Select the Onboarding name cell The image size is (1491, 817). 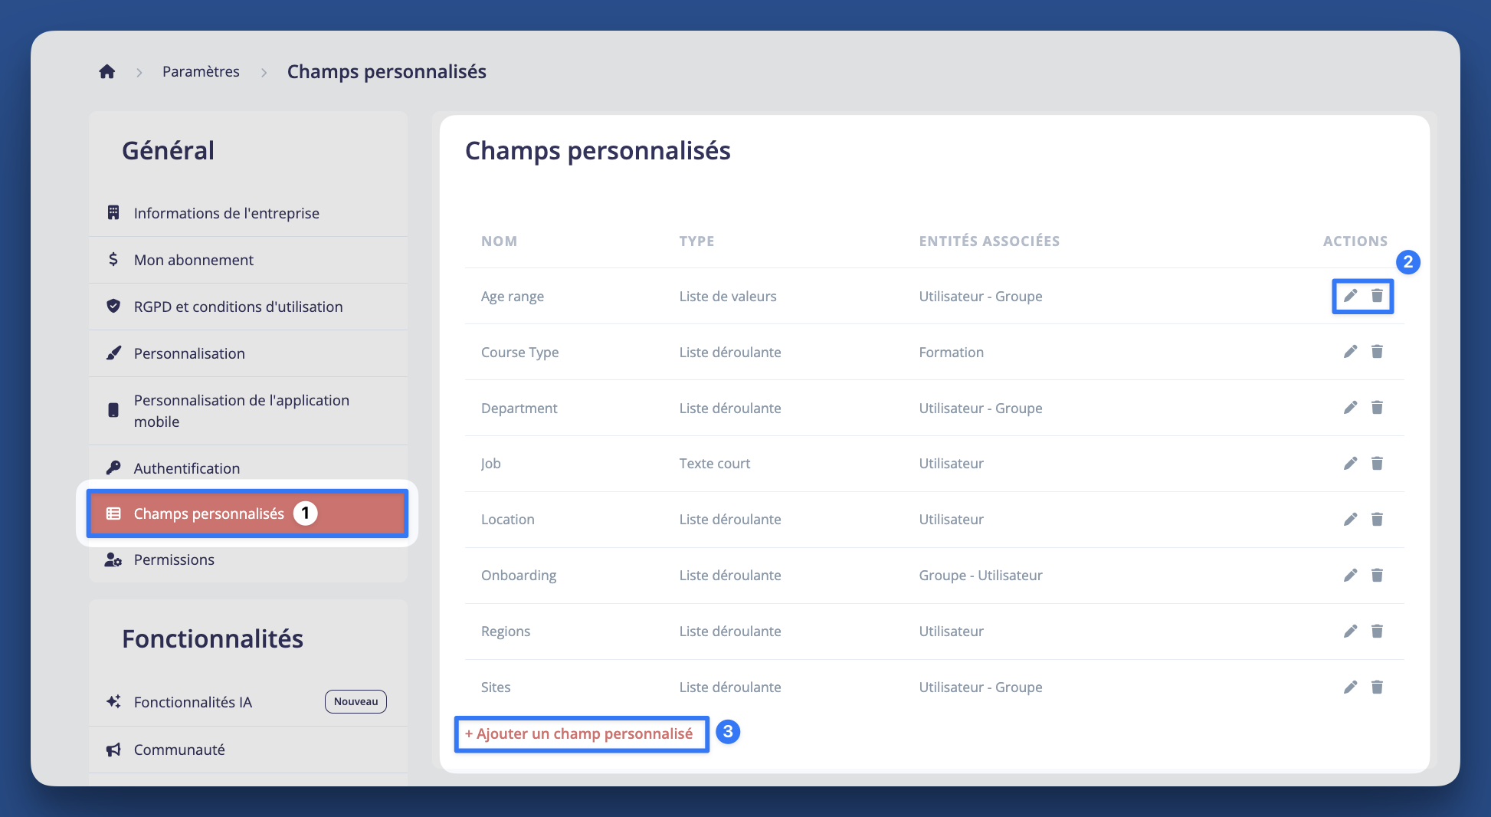pyautogui.click(x=519, y=576)
